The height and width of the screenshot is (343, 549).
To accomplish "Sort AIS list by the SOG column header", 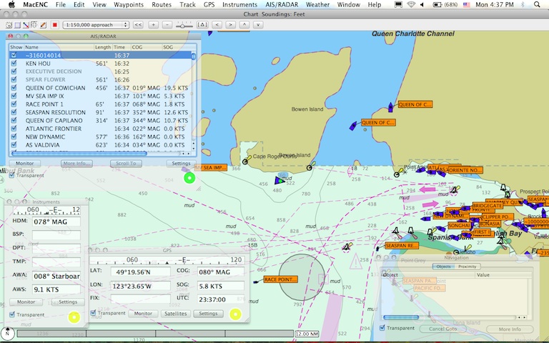I will click(172, 47).
